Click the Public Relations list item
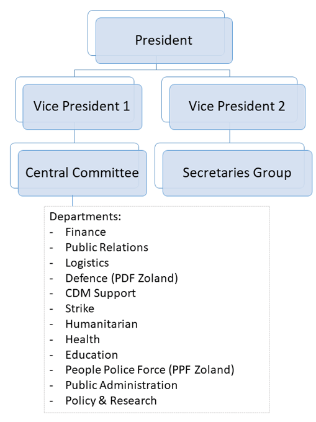316x422 pixels. coord(107,248)
